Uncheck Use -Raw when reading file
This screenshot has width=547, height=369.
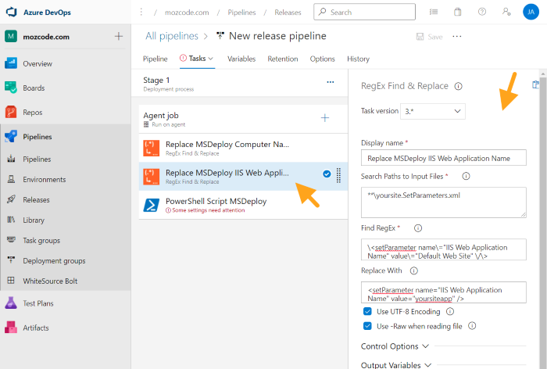coord(368,326)
